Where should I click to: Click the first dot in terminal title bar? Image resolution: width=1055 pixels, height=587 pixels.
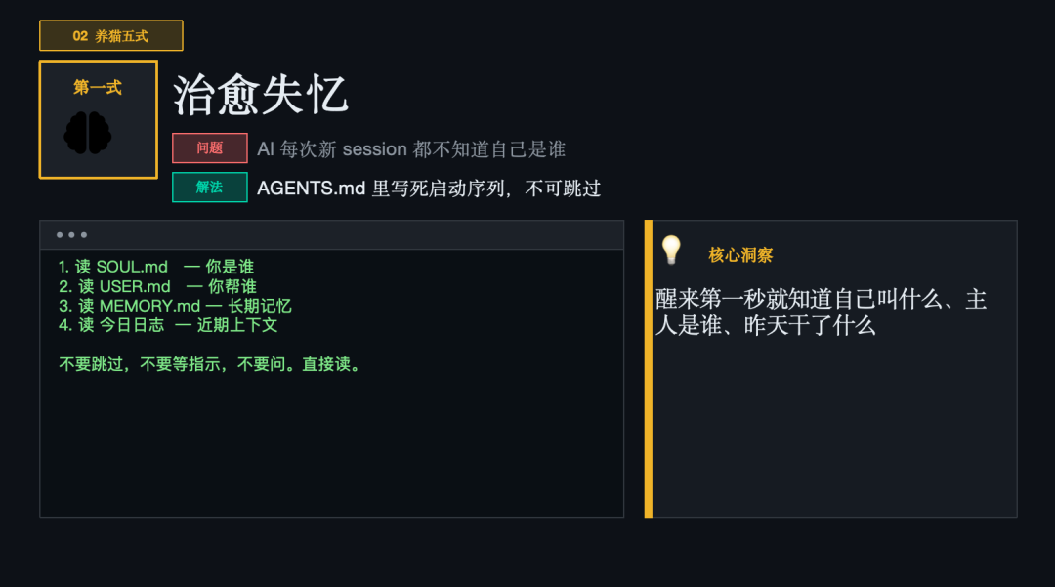[60, 235]
